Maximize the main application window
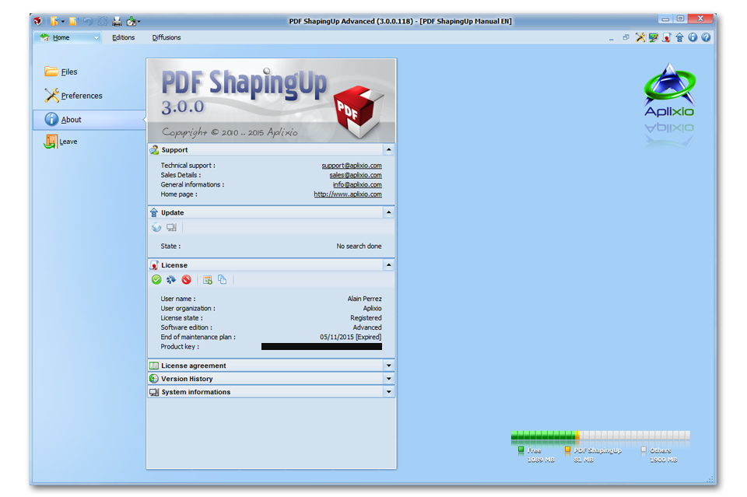Image resolution: width=747 pixels, height=497 pixels. point(680,19)
